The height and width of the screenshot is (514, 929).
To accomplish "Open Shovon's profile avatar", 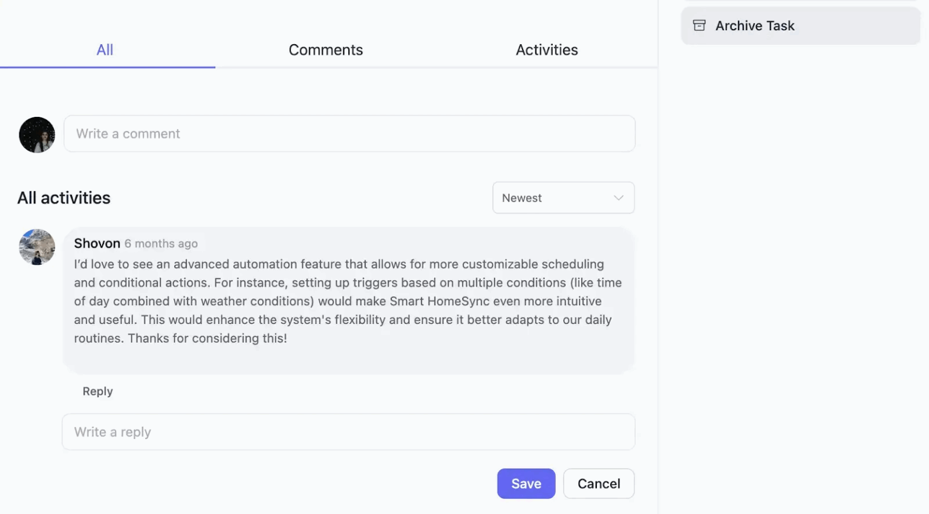I will [37, 247].
